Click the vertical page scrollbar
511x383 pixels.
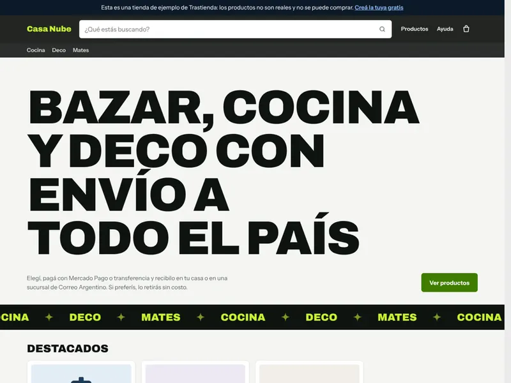[508, 191]
